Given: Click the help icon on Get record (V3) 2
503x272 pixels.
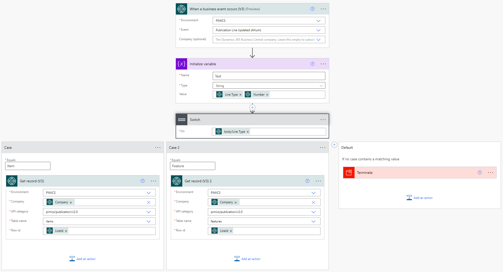Looking at the screenshot, I should pos(307,181).
